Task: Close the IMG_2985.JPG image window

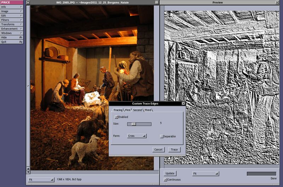Action: tap(157, 2)
